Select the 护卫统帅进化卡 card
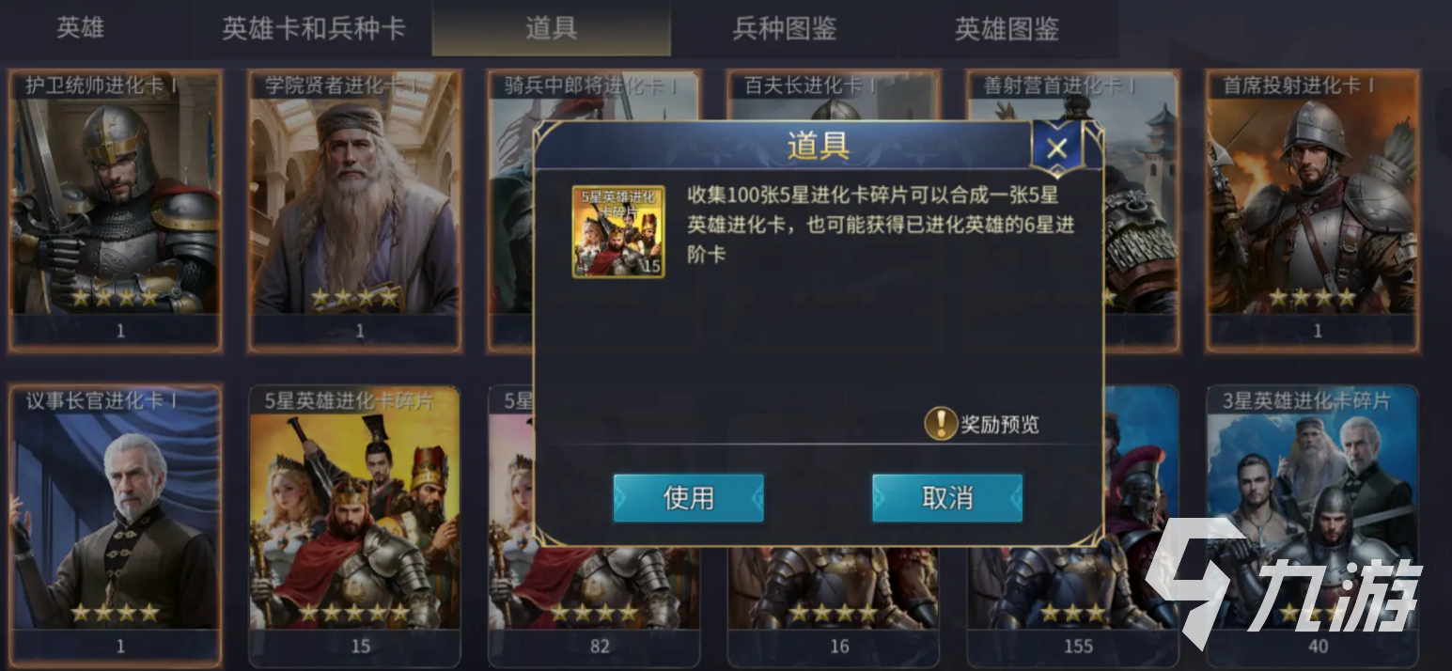Image resolution: width=1452 pixels, height=671 pixels. (116, 210)
